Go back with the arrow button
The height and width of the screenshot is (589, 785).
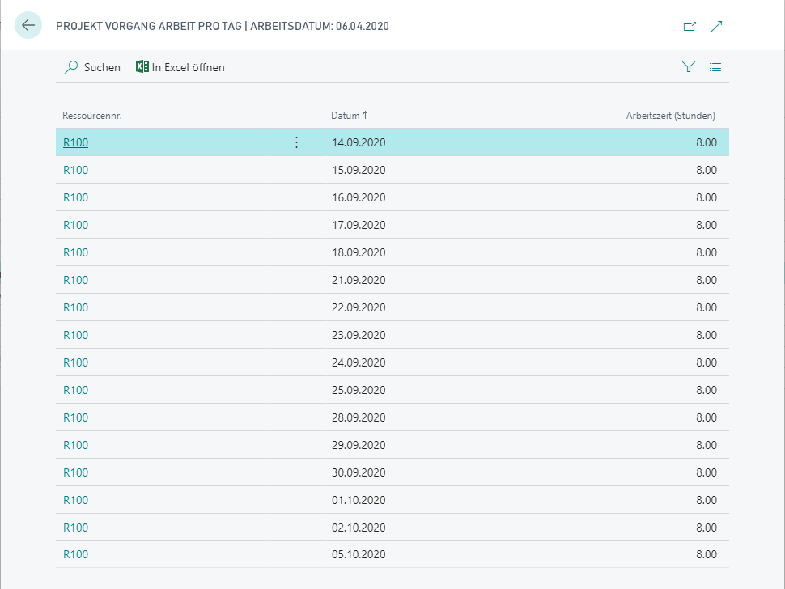pyautogui.click(x=28, y=25)
